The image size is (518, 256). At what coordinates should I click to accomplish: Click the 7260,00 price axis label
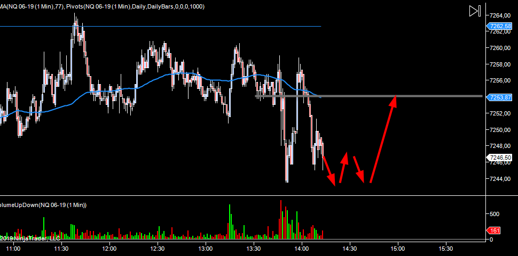click(501, 48)
